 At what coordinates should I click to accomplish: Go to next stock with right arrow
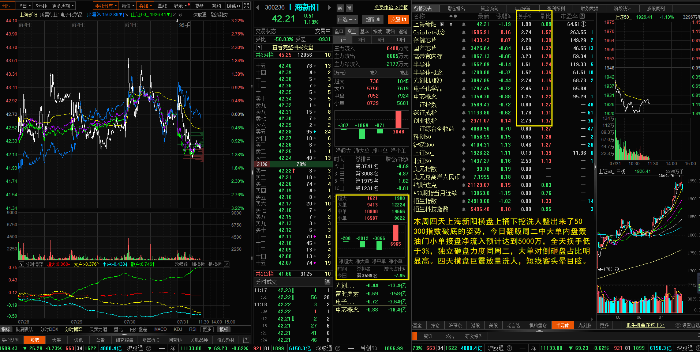click(329, 7)
